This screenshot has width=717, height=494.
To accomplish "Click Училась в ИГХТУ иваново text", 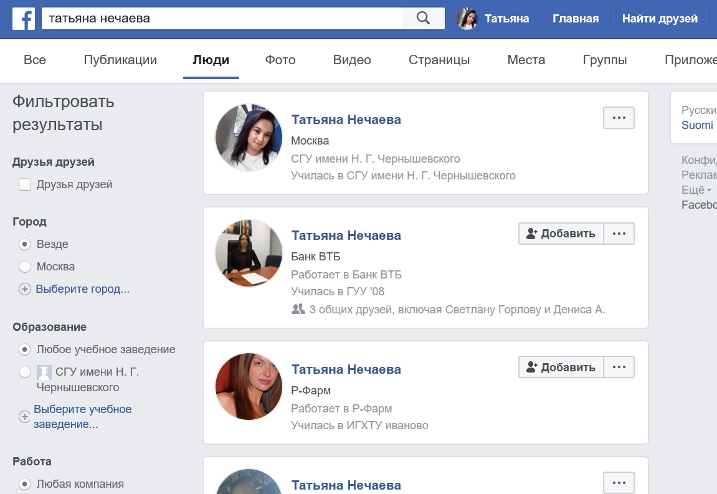I will pos(359,425).
